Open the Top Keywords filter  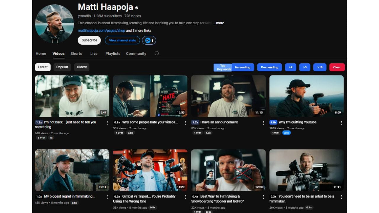point(223,67)
